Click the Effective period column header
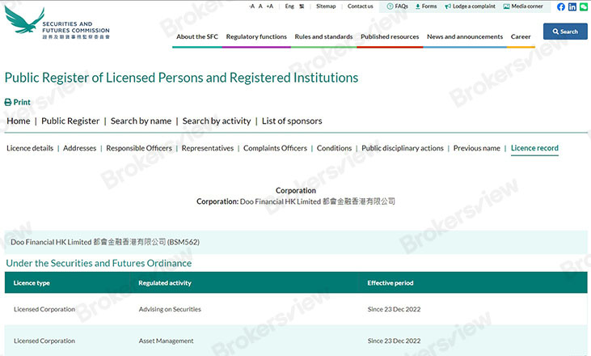Screen dimensions: 591x356 (x=390, y=283)
